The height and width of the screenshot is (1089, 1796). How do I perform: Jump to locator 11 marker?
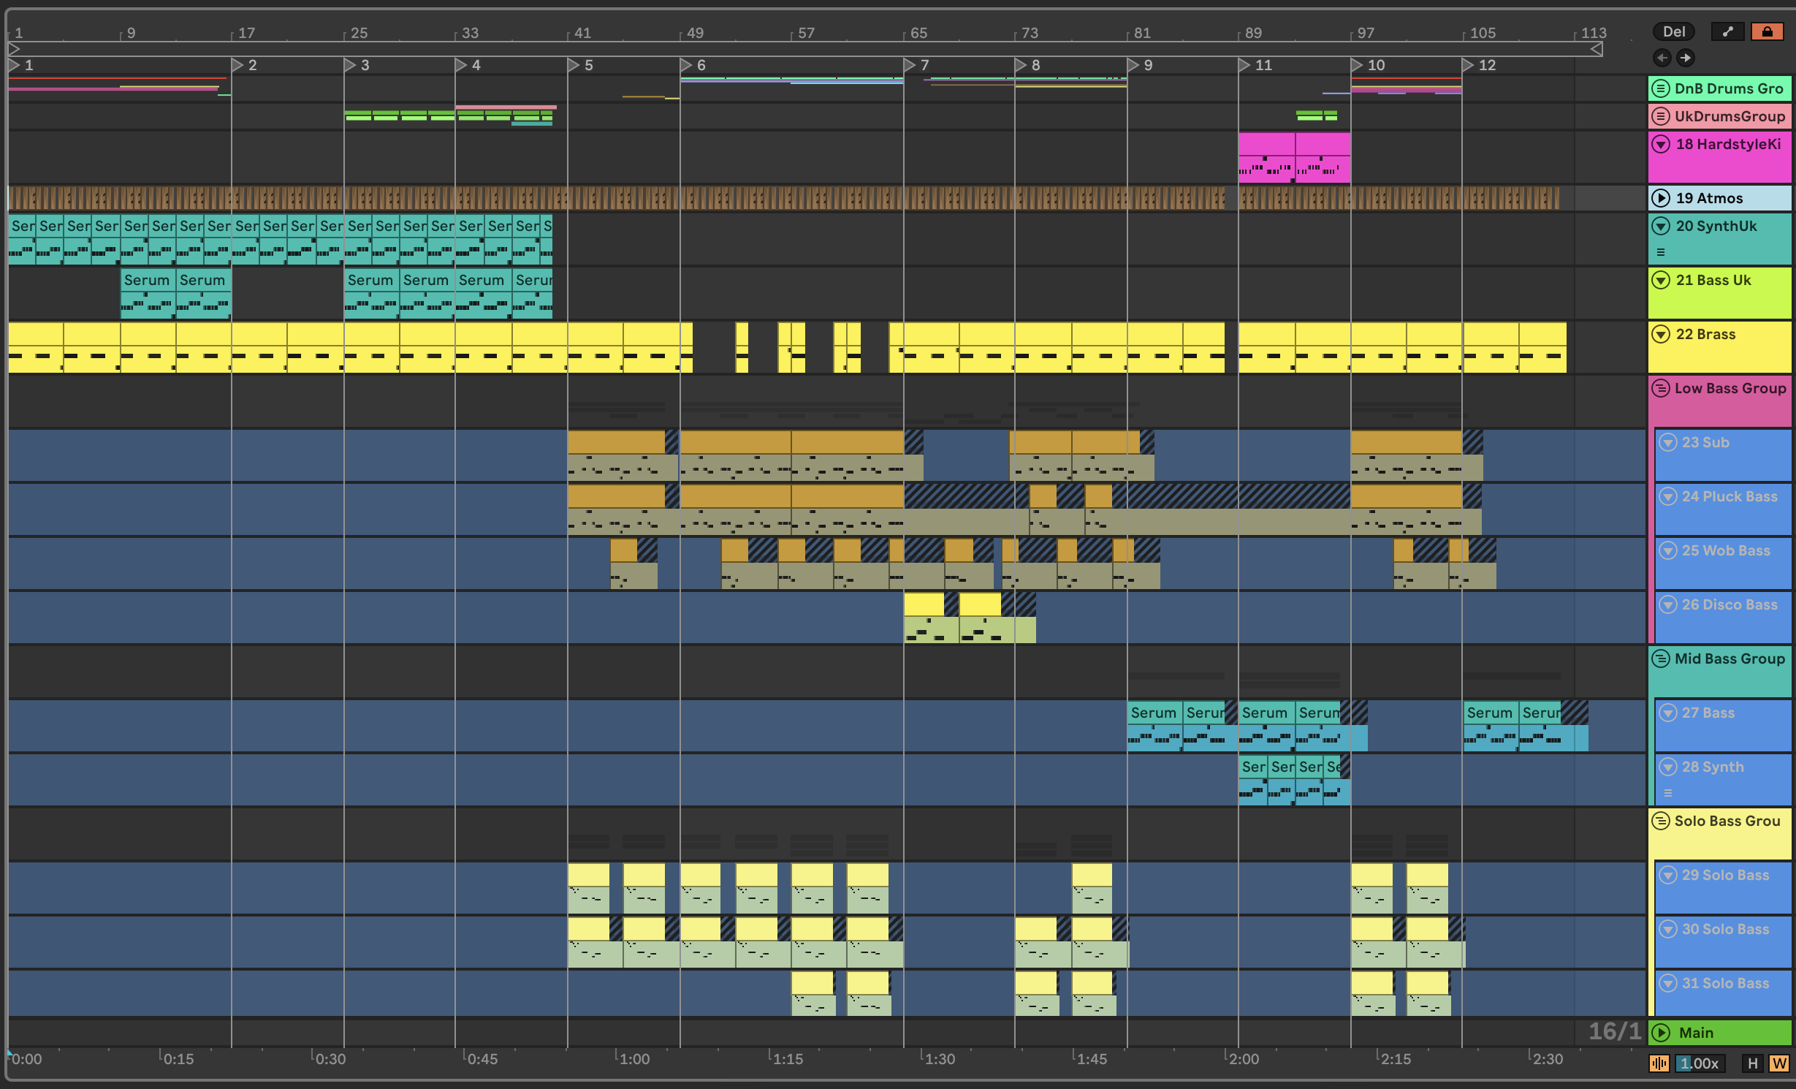(1244, 65)
